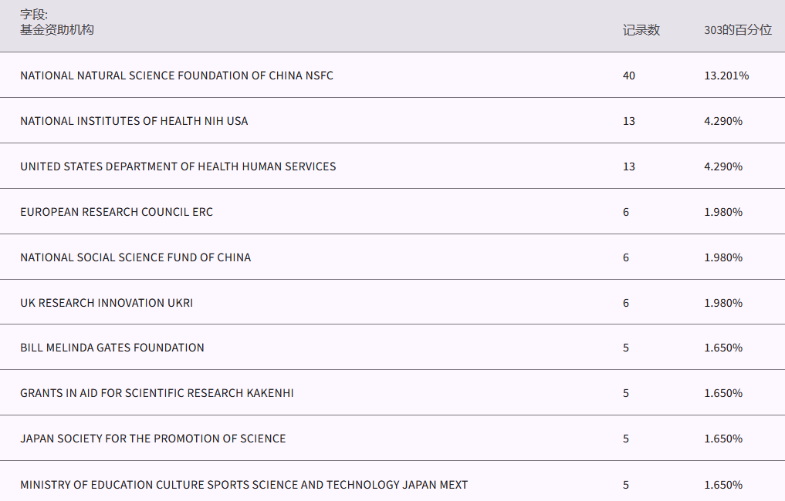Select National Institutes of Health NIH USA
This screenshot has width=785, height=501.
(134, 121)
